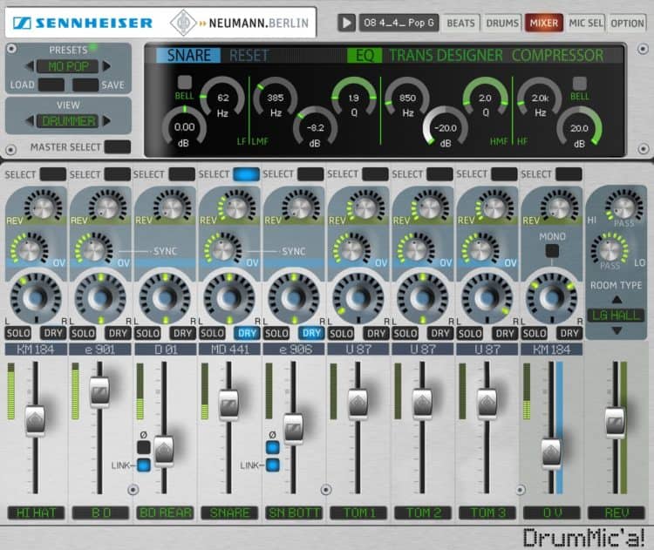Toggle LINK on the SN BOTT channel
Screen dimensions: 654x550
pos(272,465)
